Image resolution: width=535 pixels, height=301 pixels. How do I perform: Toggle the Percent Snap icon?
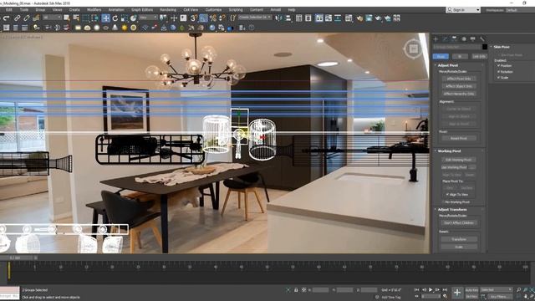[213, 18]
